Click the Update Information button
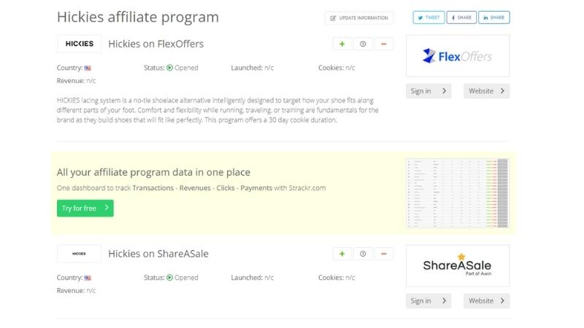This screenshot has width=584, height=328. pos(359,17)
